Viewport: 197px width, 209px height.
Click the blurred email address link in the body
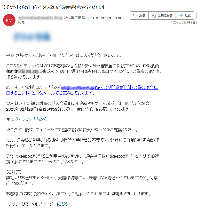coord(78,87)
